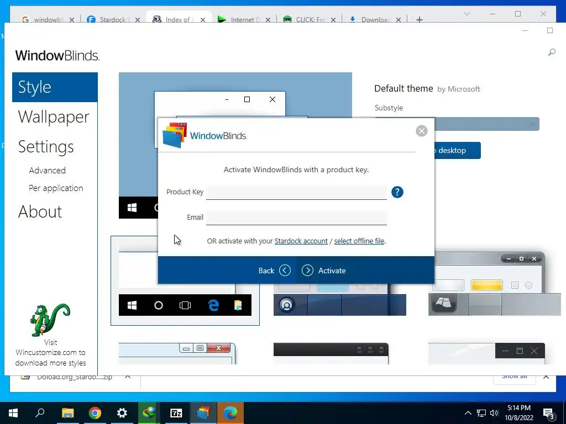
Task: Open Microsoft Edge from the taskbar
Action: (230, 413)
